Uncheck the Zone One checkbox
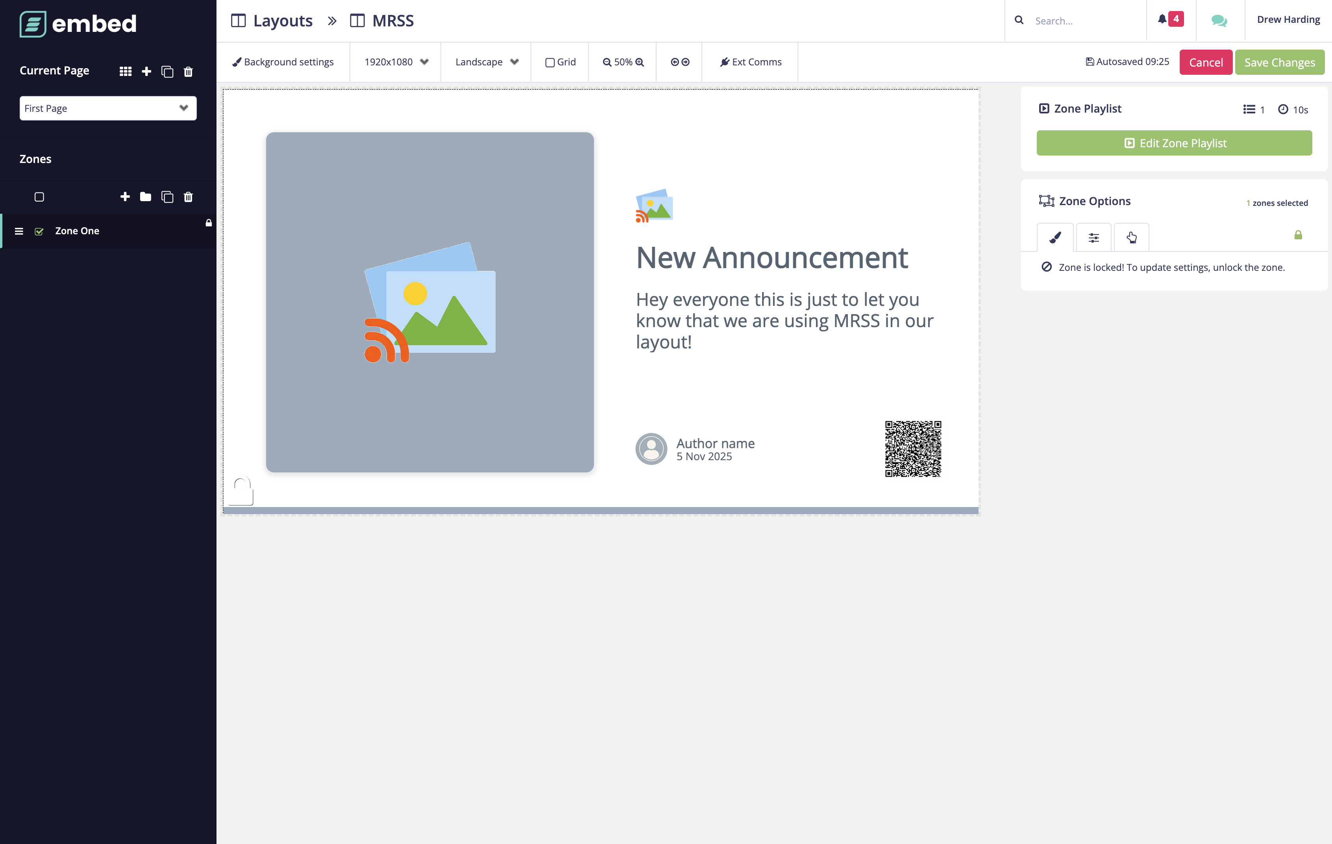The image size is (1332, 844). tap(39, 231)
